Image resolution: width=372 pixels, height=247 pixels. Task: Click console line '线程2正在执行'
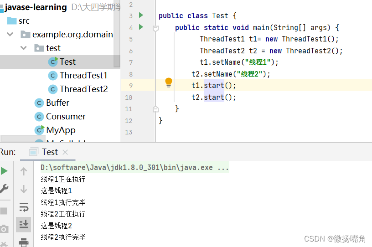[x=63, y=214]
